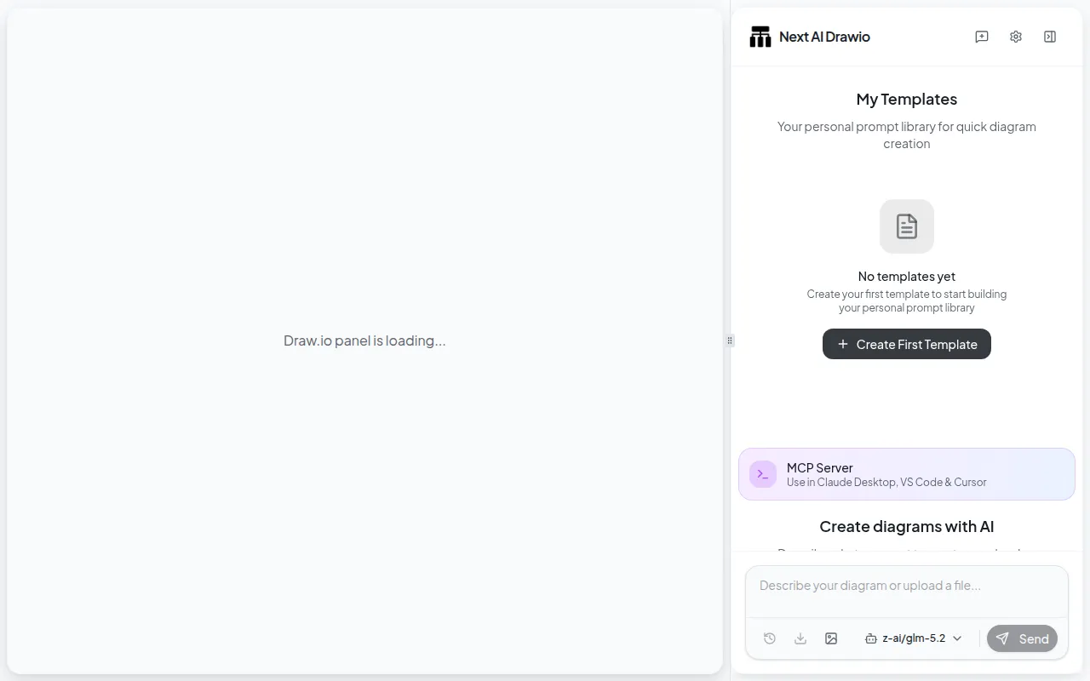Click Your personal prompt library description text
Image resolution: width=1090 pixels, height=681 pixels.
(x=907, y=134)
